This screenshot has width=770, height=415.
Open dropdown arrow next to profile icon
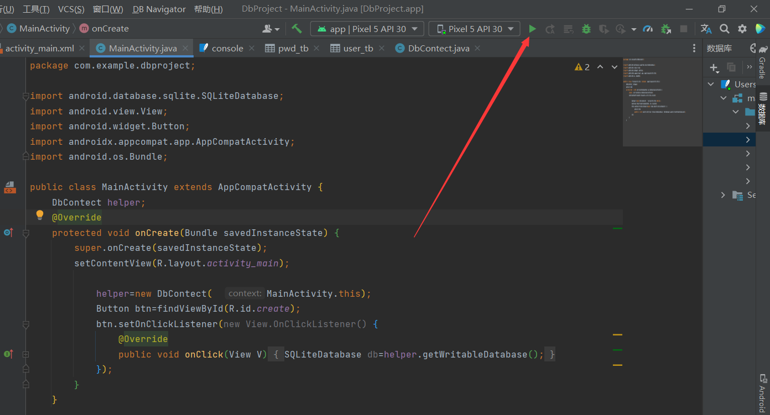point(634,29)
